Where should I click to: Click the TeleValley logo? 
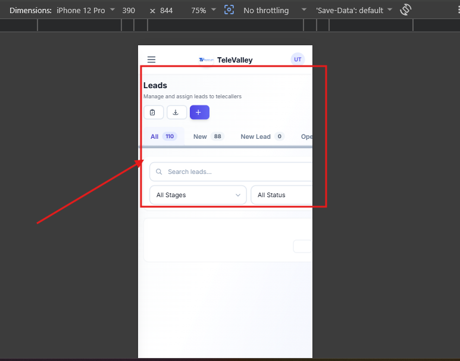click(x=206, y=60)
